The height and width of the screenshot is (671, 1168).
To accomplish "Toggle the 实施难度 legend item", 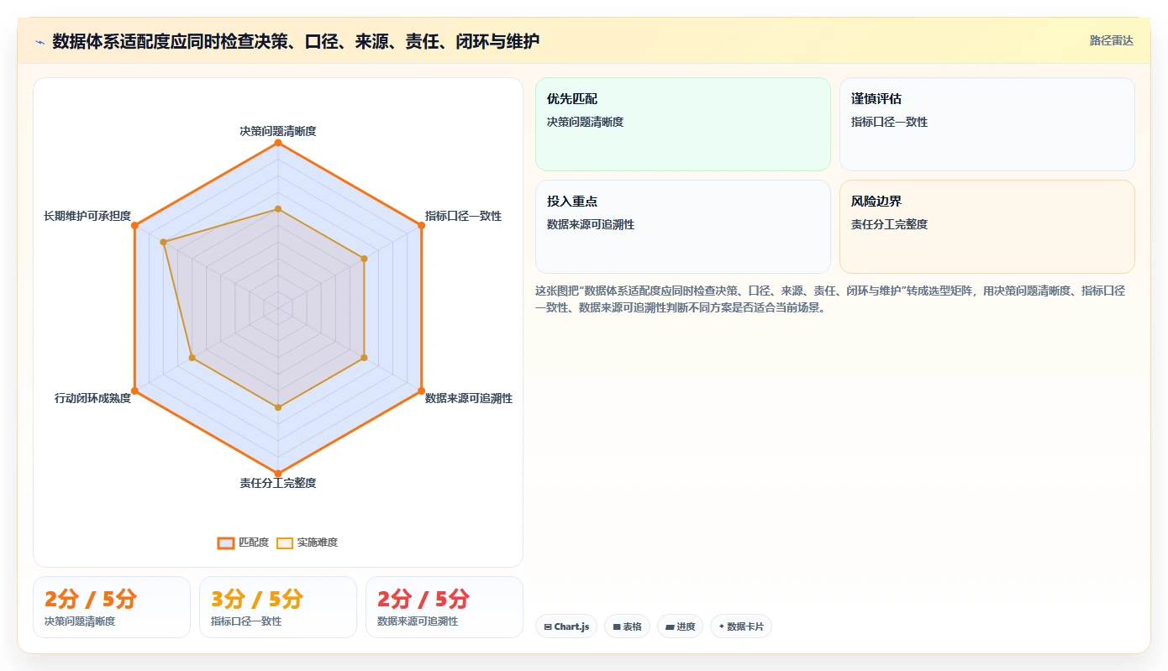I will tap(307, 543).
